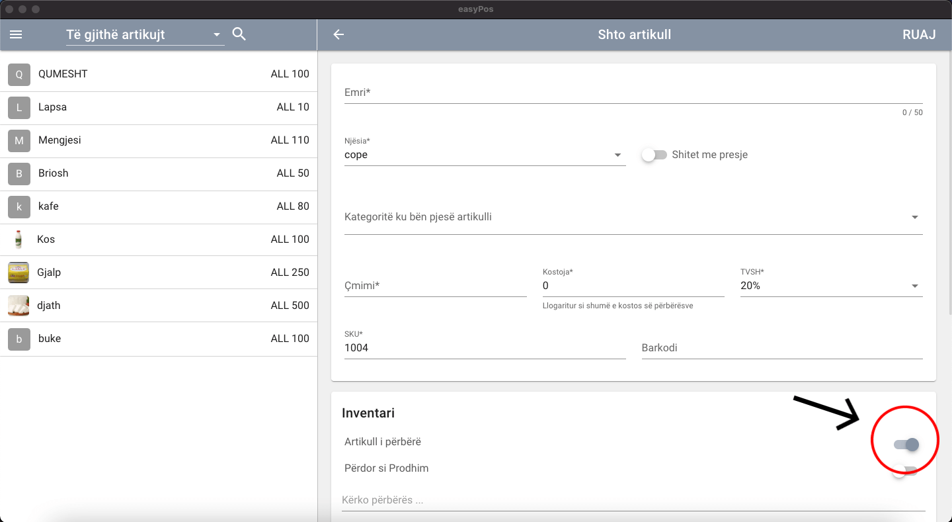
Task: Click the kafe item letter avatar
Action: click(19, 206)
